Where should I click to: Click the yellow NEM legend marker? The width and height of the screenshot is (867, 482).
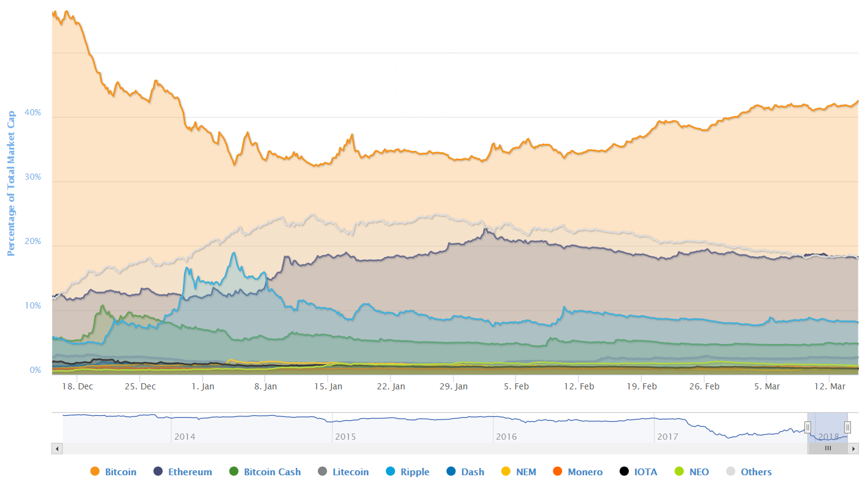coord(506,472)
